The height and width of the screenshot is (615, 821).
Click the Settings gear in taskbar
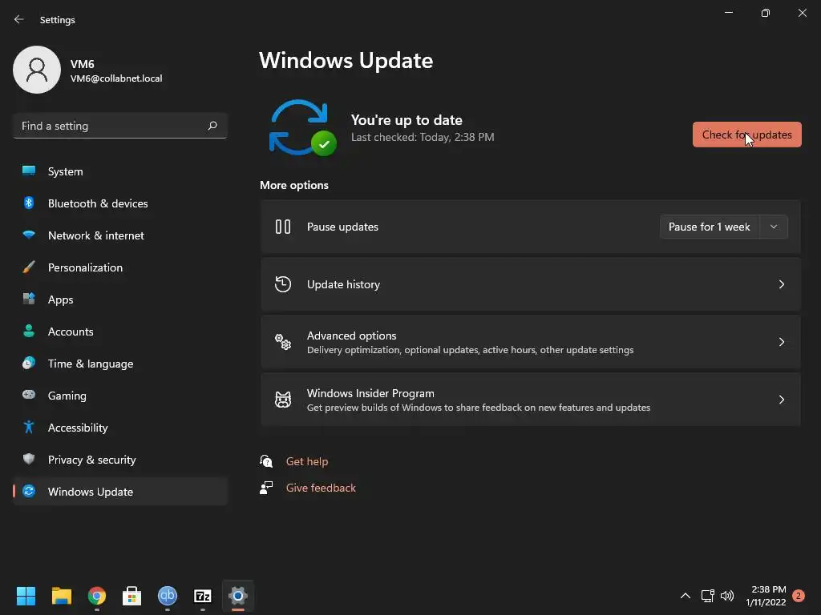click(237, 596)
